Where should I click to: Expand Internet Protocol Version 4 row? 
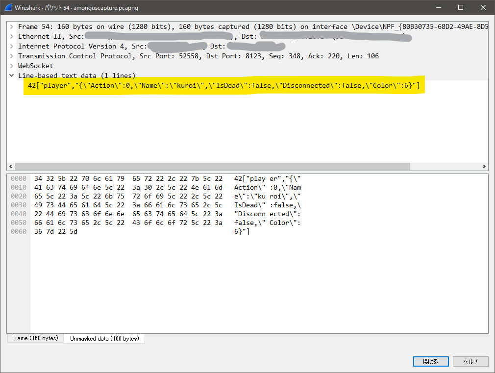pyautogui.click(x=11, y=46)
